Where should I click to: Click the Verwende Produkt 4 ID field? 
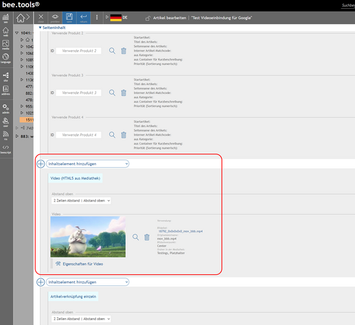point(78,135)
